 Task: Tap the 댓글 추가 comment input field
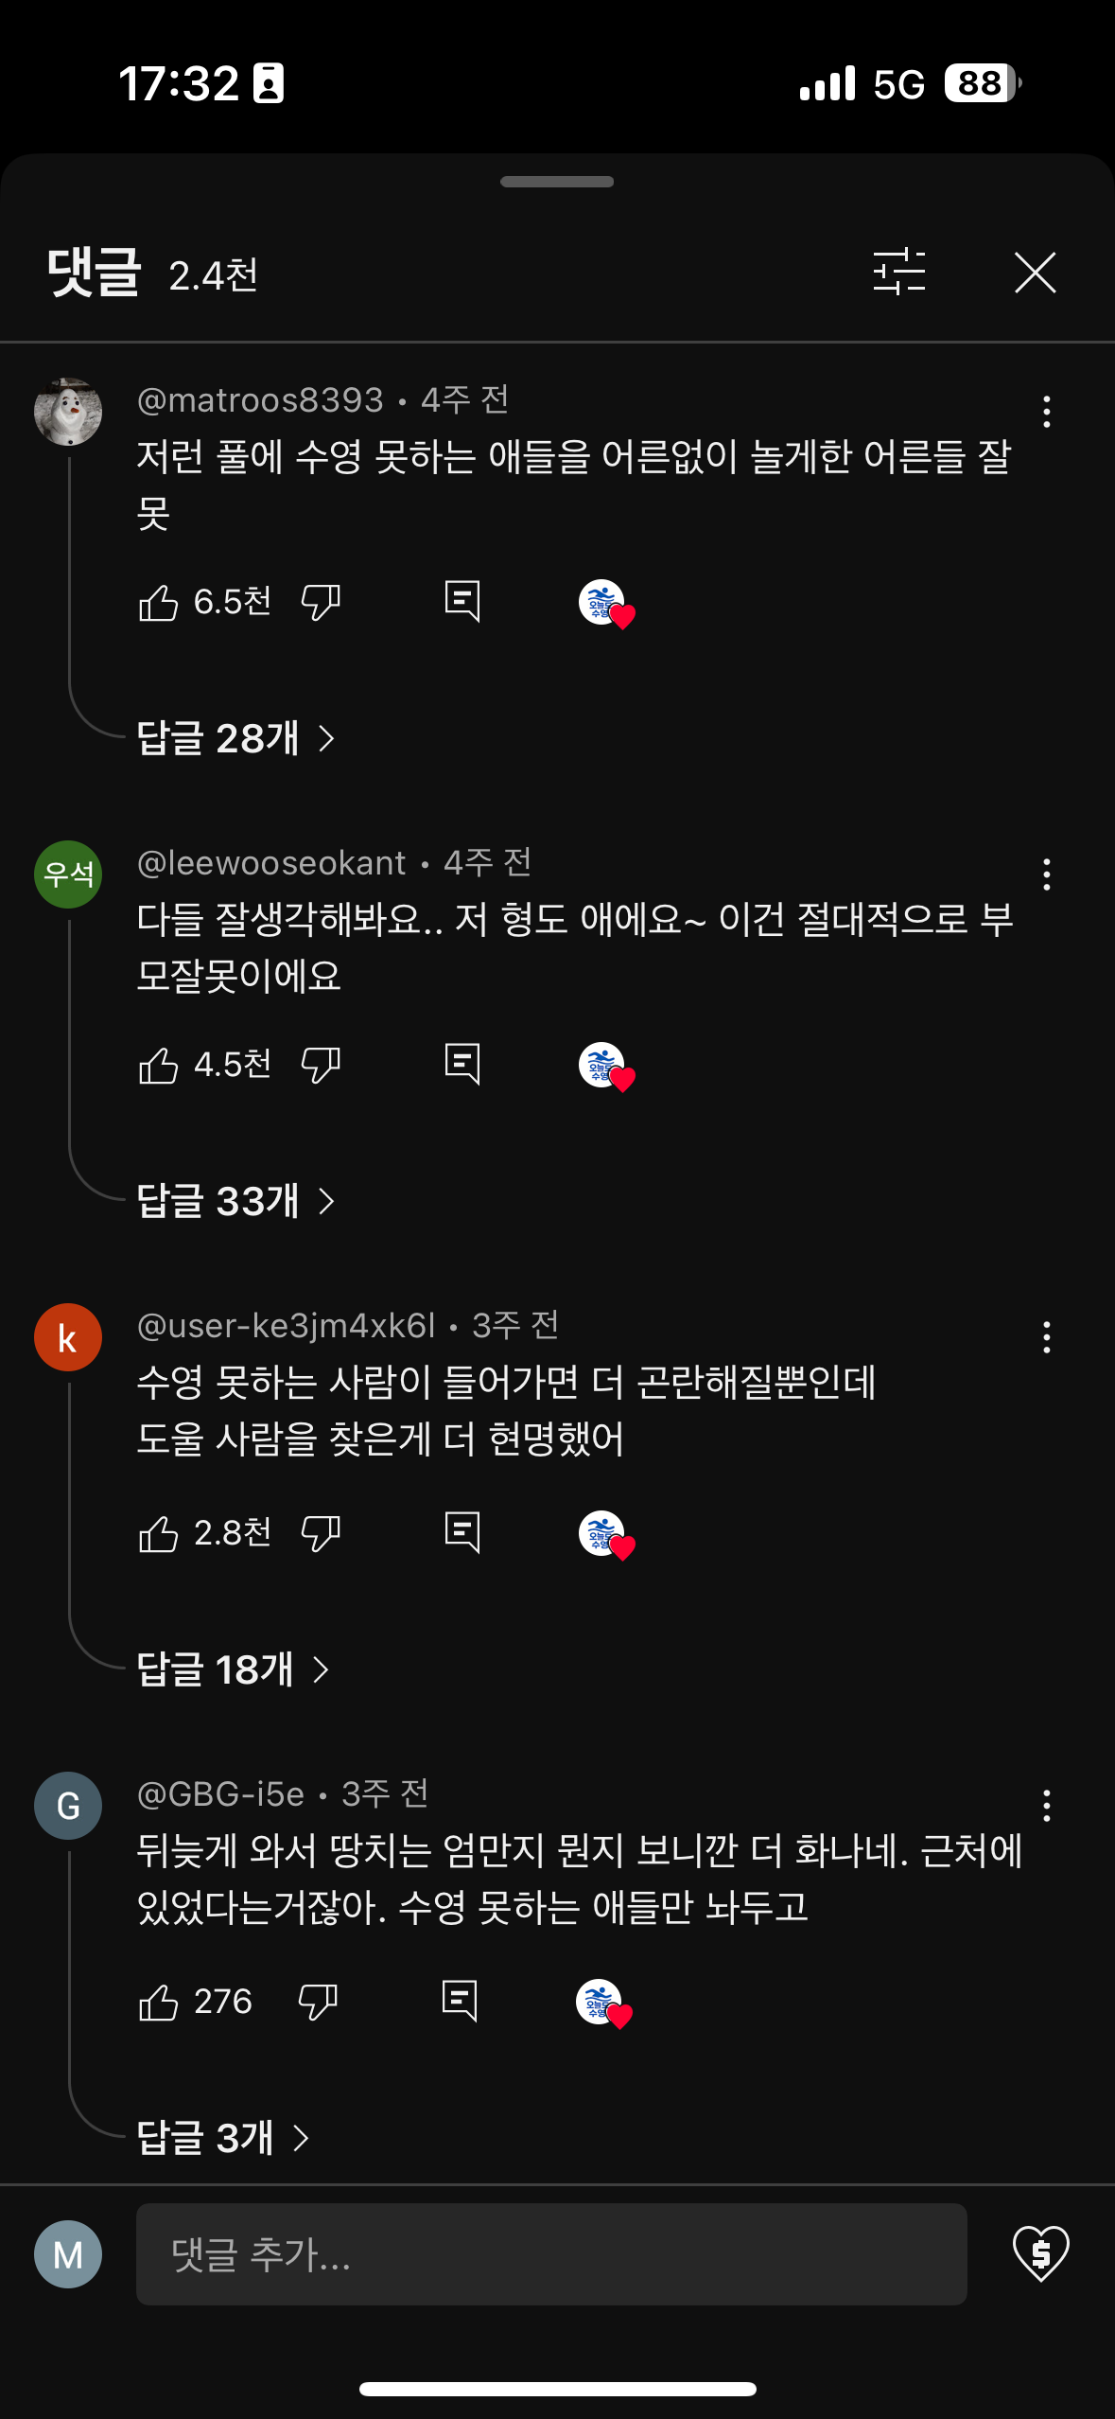(x=550, y=2253)
